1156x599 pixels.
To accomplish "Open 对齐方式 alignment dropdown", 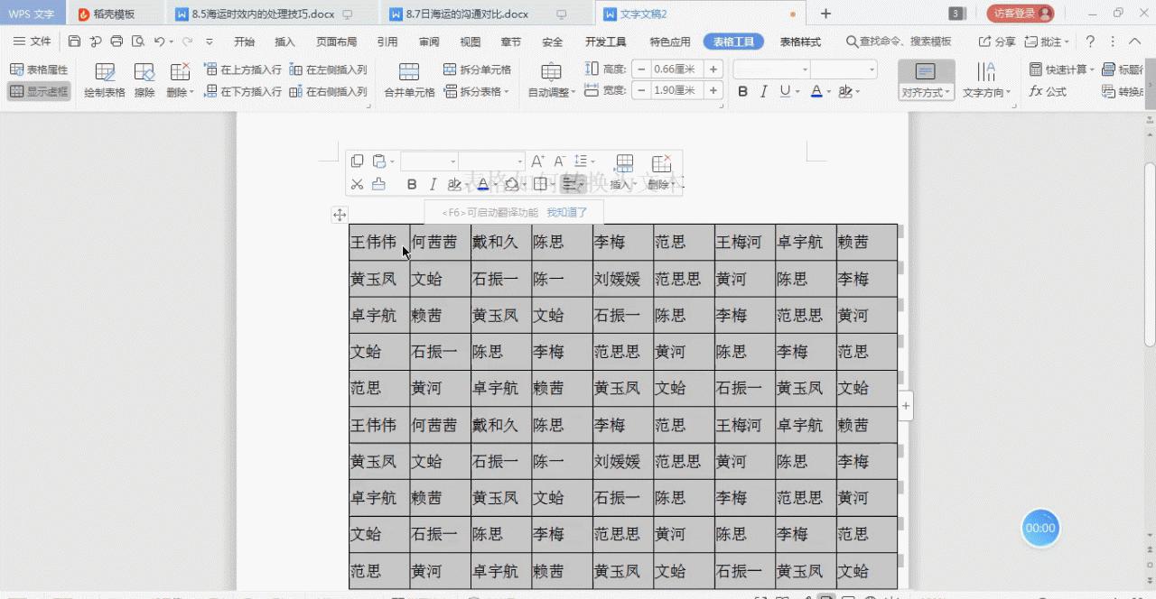I will 926,80.
